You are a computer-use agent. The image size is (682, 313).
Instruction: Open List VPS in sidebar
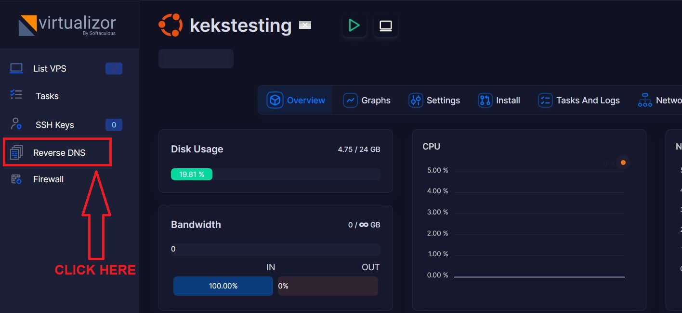tap(50, 69)
